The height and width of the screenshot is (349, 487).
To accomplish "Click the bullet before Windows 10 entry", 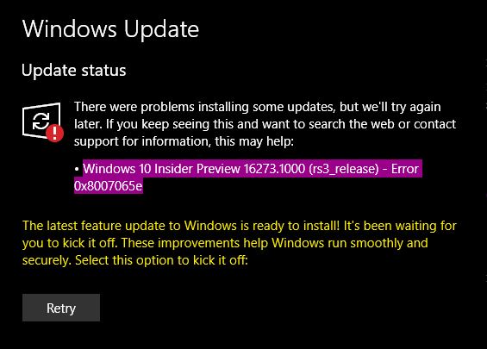I will pos(77,170).
